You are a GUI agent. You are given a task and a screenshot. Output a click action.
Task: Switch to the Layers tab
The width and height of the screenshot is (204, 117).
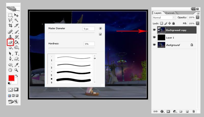click(158, 13)
